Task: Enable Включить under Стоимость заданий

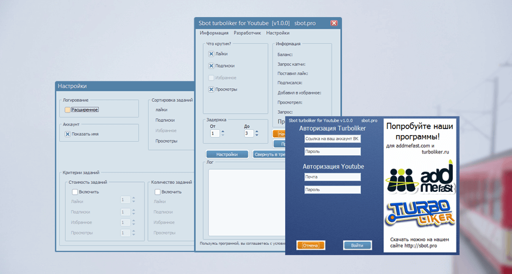Action: tap(75, 192)
